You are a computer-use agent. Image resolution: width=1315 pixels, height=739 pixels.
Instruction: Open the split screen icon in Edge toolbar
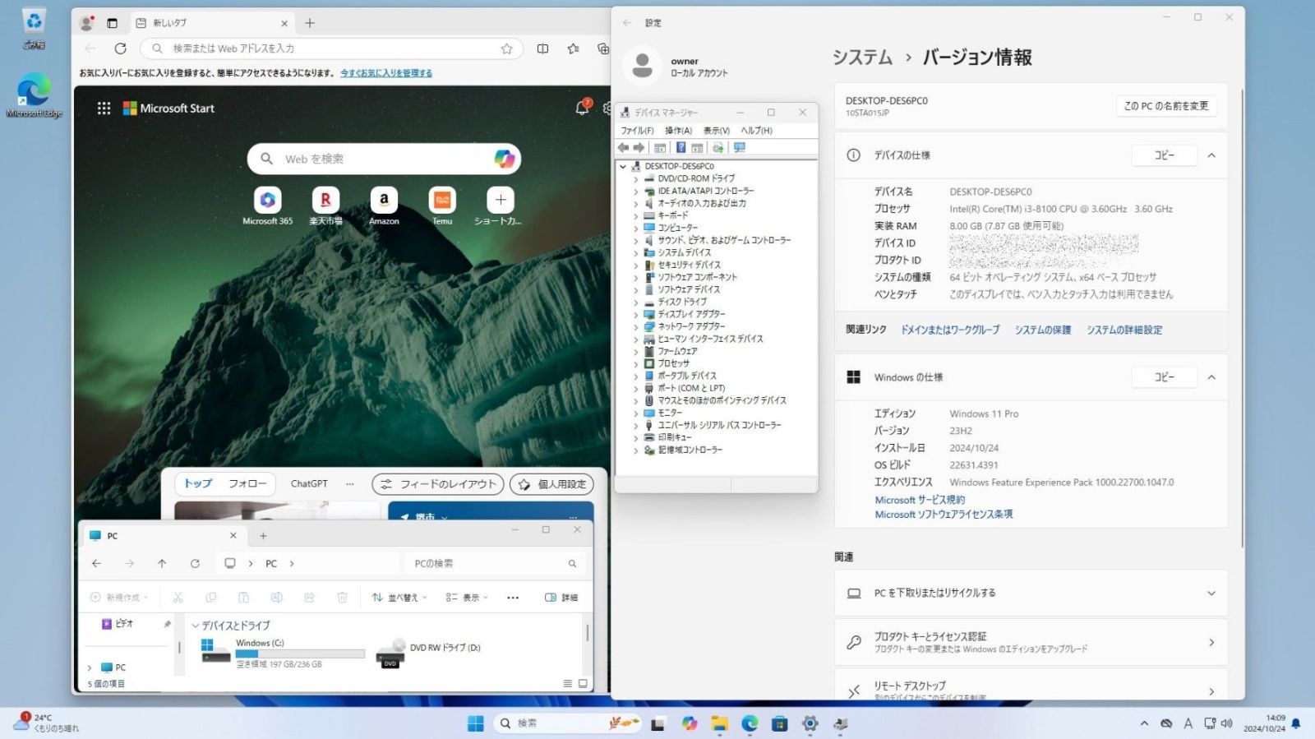pos(542,48)
